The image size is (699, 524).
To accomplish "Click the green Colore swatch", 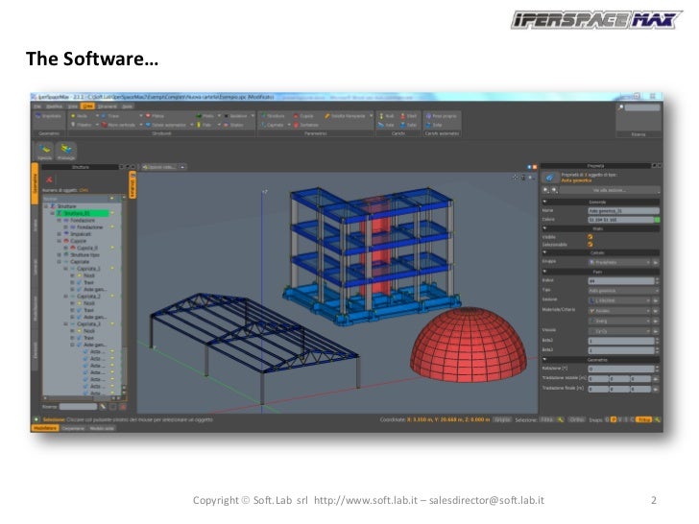I will click(657, 219).
